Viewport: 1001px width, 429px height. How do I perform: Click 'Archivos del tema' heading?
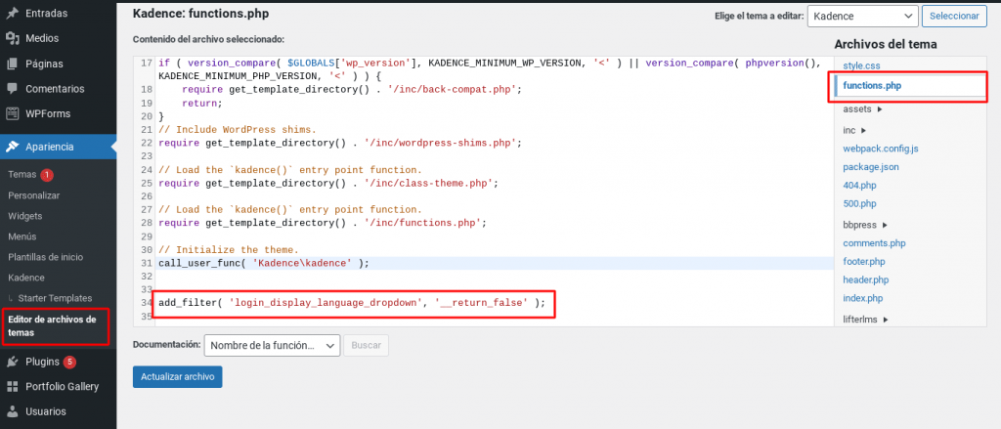point(886,44)
